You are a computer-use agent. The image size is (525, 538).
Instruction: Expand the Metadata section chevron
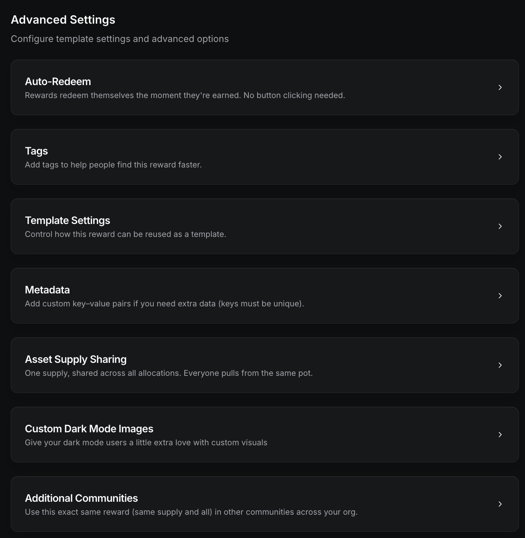click(500, 295)
